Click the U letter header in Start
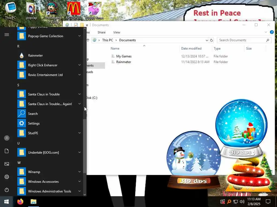The height and width of the screenshot is (207, 277). (18, 143)
